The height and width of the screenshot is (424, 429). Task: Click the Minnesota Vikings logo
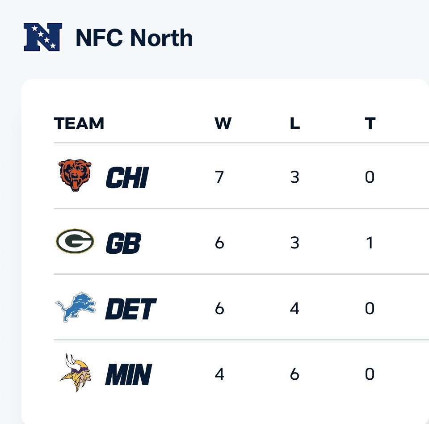point(75,373)
